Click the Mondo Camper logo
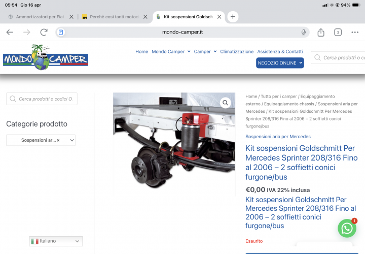The height and width of the screenshot is (254, 365). pyautogui.click(x=45, y=58)
